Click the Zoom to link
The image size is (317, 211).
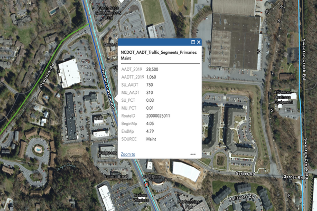point(127,155)
